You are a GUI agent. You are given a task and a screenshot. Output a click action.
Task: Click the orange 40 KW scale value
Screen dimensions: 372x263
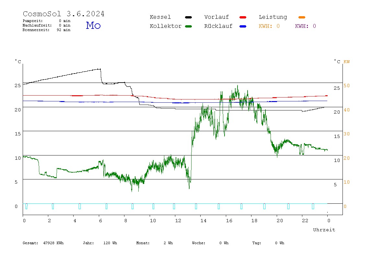click(347, 110)
